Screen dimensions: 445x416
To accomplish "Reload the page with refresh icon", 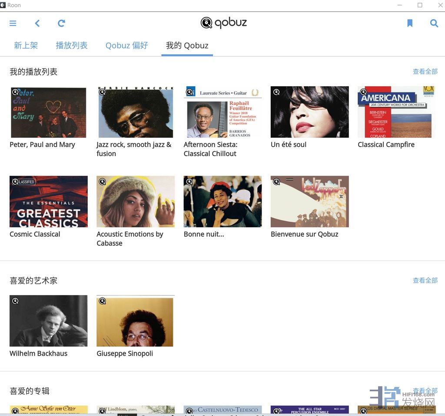I will pos(61,23).
